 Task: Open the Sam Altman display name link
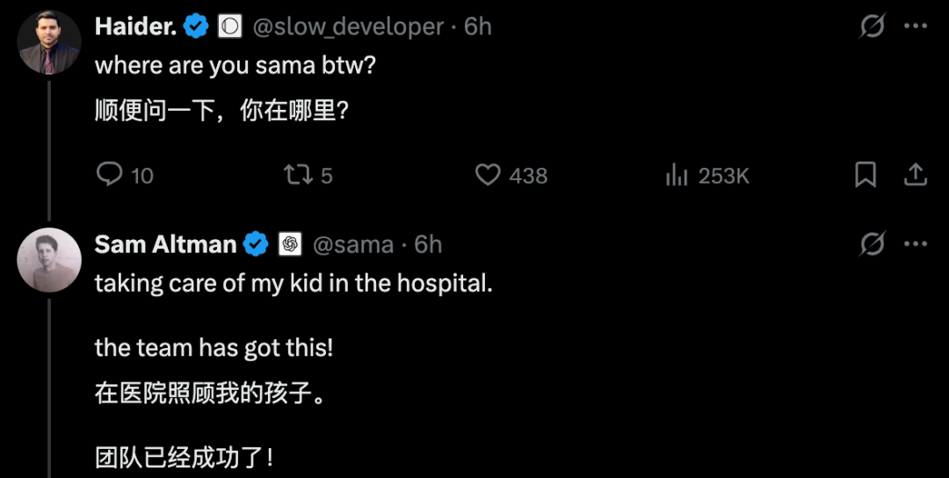(x=165, y=244)
